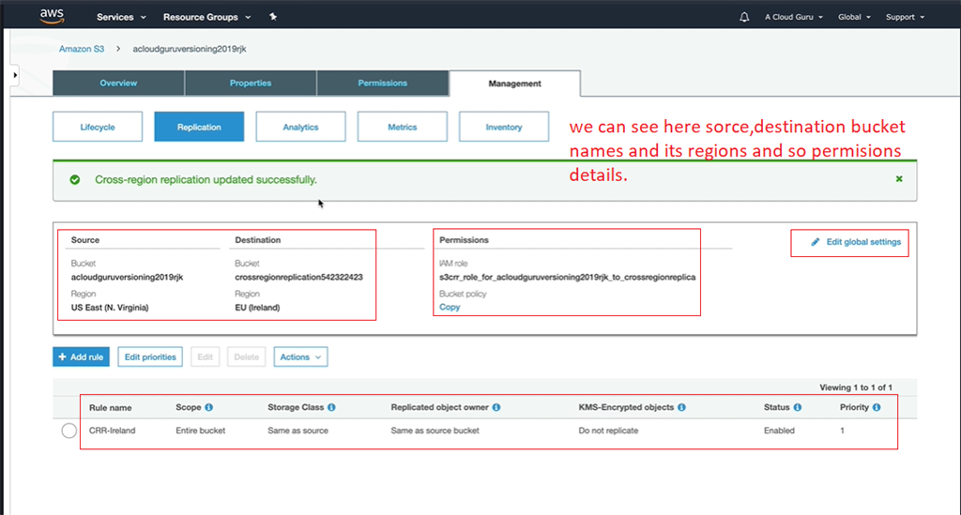Open the Replication section
961x515 pixels.
(199, 127)
